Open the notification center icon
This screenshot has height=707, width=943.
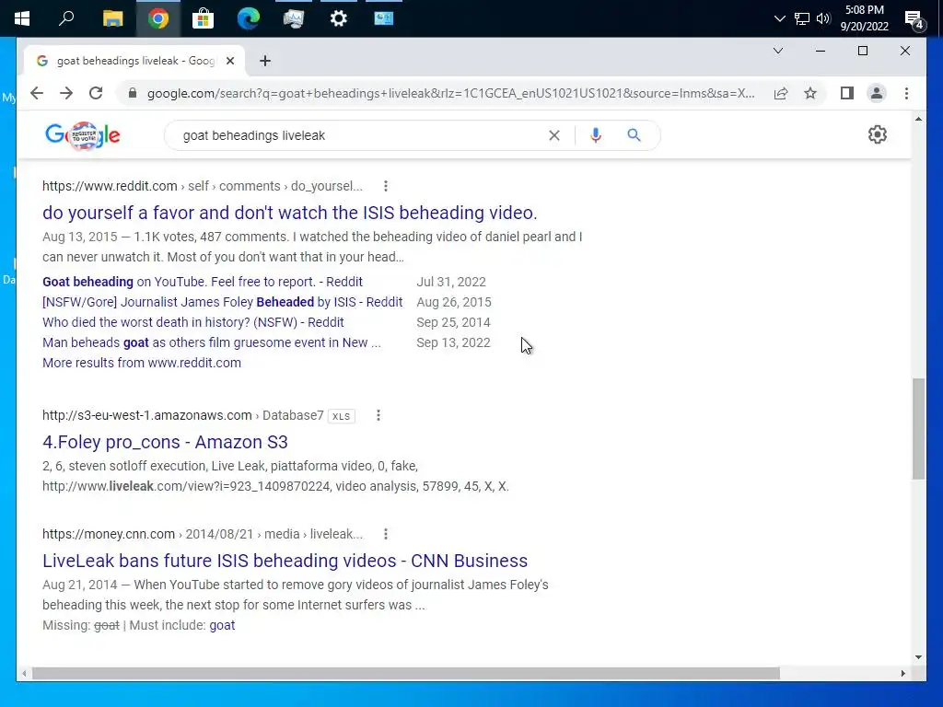[x=914, y=20]
